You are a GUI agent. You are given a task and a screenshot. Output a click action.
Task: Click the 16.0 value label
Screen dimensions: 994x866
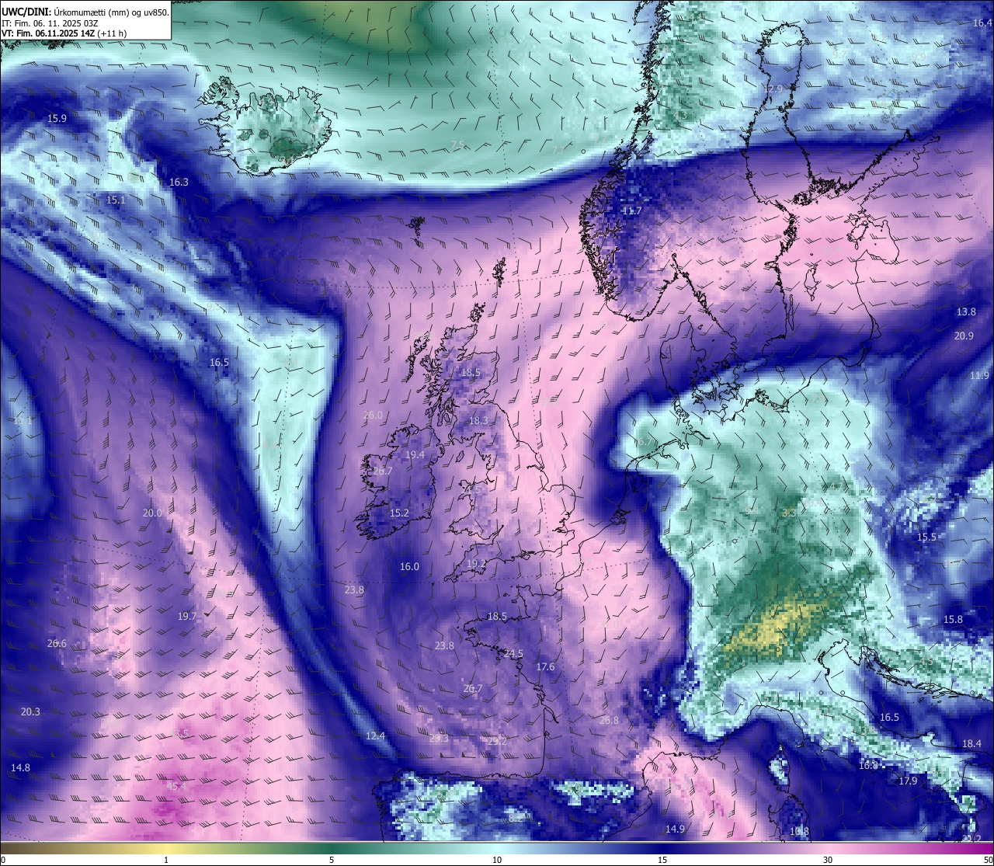[x=409, y=567]
